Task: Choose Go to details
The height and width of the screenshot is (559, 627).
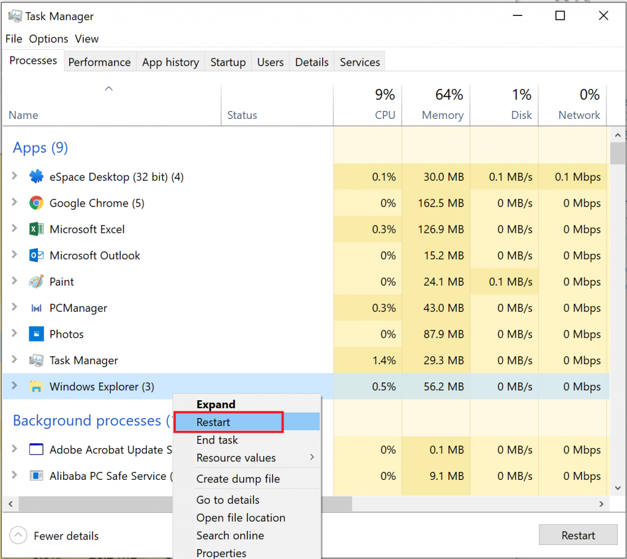Action: [247, 500]
